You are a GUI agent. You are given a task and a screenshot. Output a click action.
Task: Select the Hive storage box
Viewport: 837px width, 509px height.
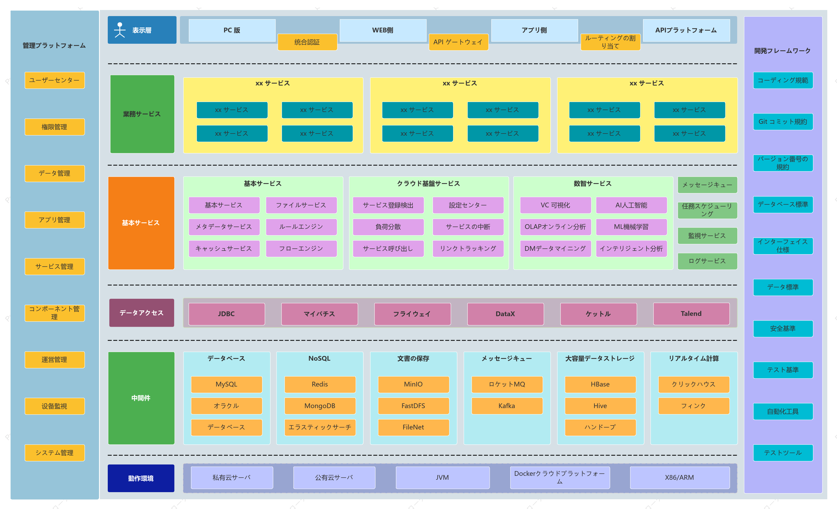click(600, 406)
